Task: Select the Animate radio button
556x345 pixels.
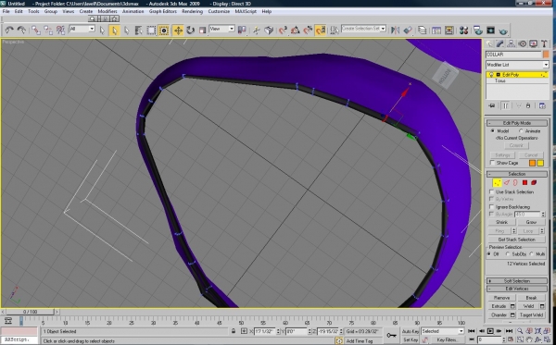Action: [521, 131]
